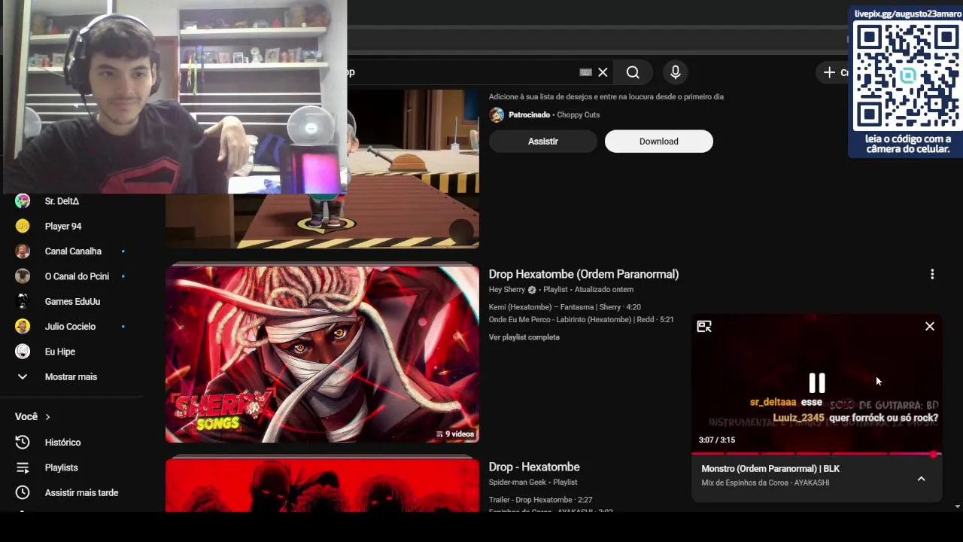Expand the miniplayer queue chevron
Image resolution: width=963 pixels, height=542 pixels.
coord(921,479)
